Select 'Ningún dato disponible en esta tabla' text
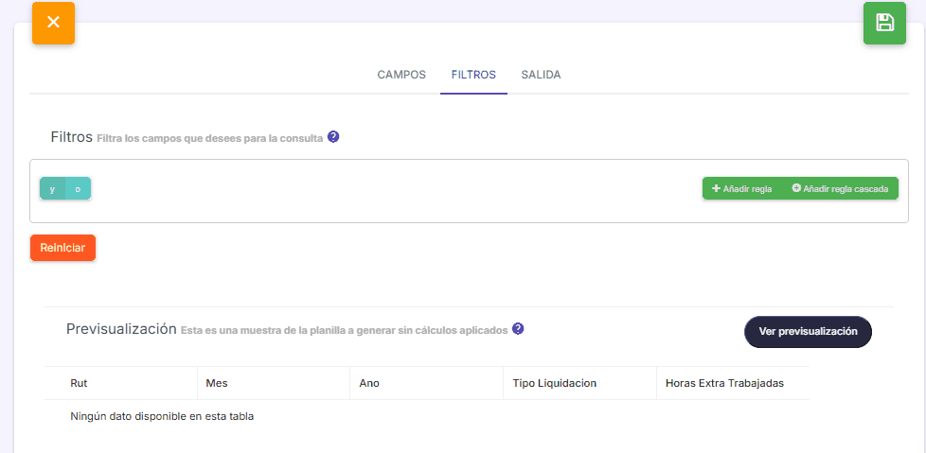The image size is (926, 453). [x=162, y=416]
